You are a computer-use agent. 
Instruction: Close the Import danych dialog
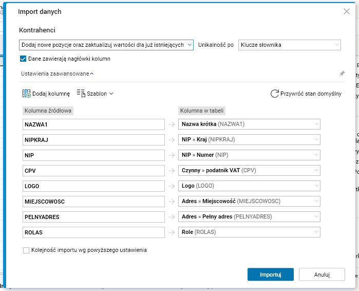click(347, 11)
